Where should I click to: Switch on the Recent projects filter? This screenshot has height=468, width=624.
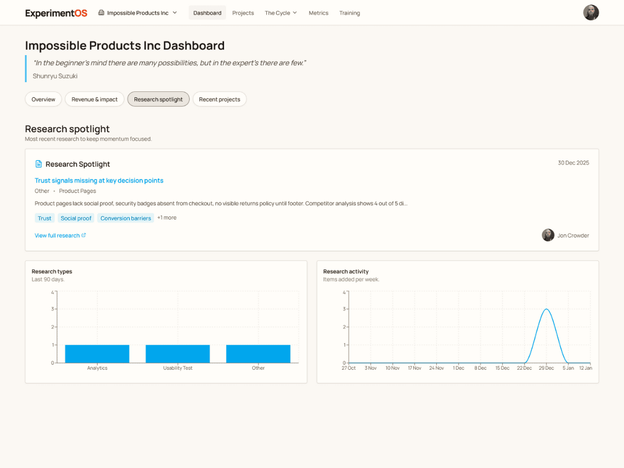pyautogui.click(x=219, y=99)
